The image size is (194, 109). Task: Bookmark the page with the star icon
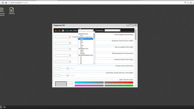(188, 3)
